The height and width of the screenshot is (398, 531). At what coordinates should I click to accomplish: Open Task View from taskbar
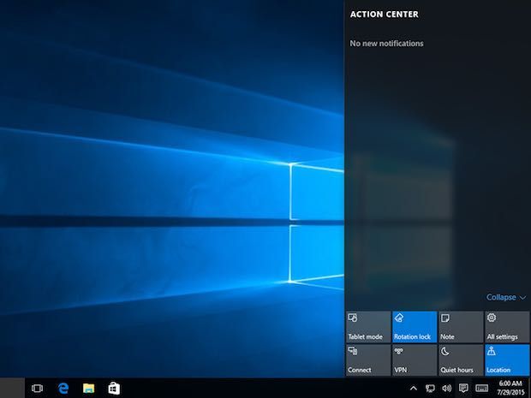coord(37,389)
